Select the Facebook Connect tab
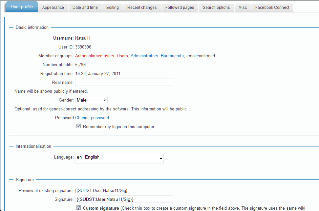 [272, 8]
